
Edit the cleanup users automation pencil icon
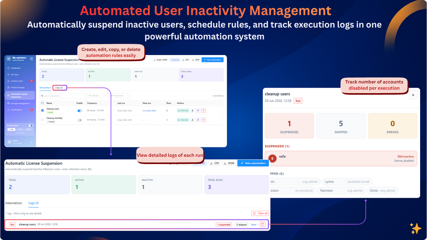coord(192,111)
